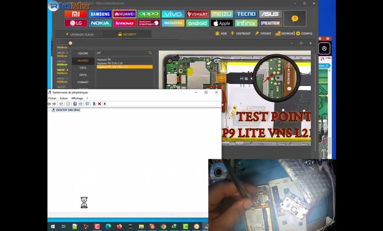
Task: Click the scan for hardware changes icon
Action: [x=87, y=104]
